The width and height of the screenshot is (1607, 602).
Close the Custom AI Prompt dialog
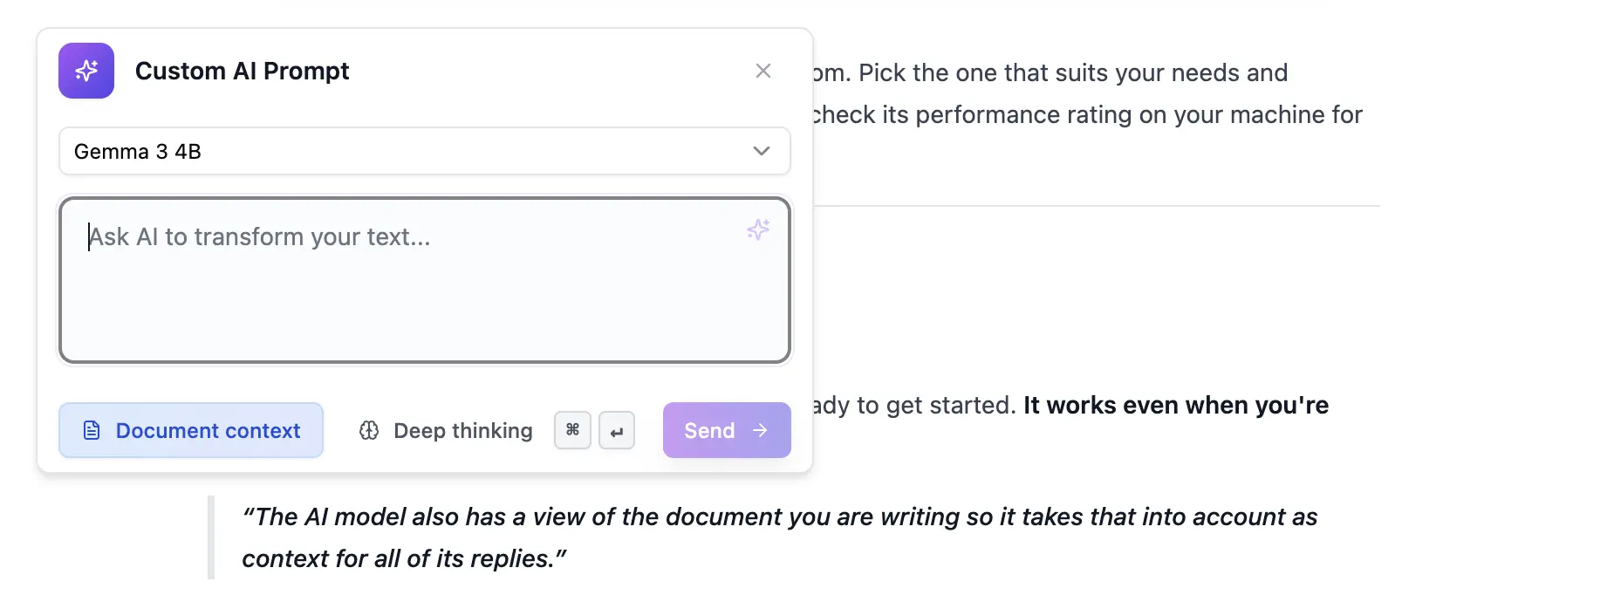coord(763,71)
